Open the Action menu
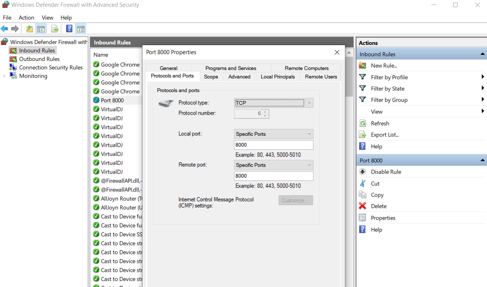Screen dimensions: 487x287 pos(26,18)
